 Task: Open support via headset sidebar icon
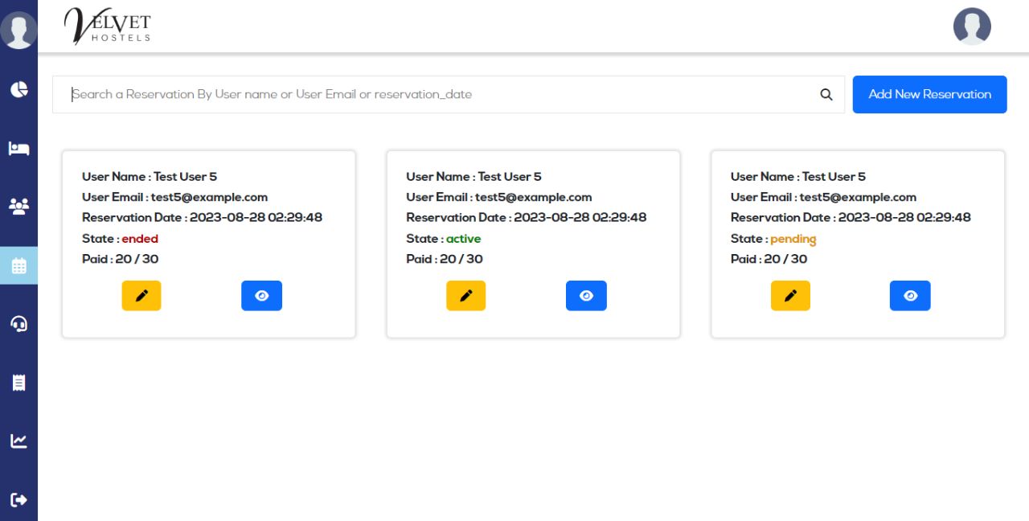(x=18, y=323)
